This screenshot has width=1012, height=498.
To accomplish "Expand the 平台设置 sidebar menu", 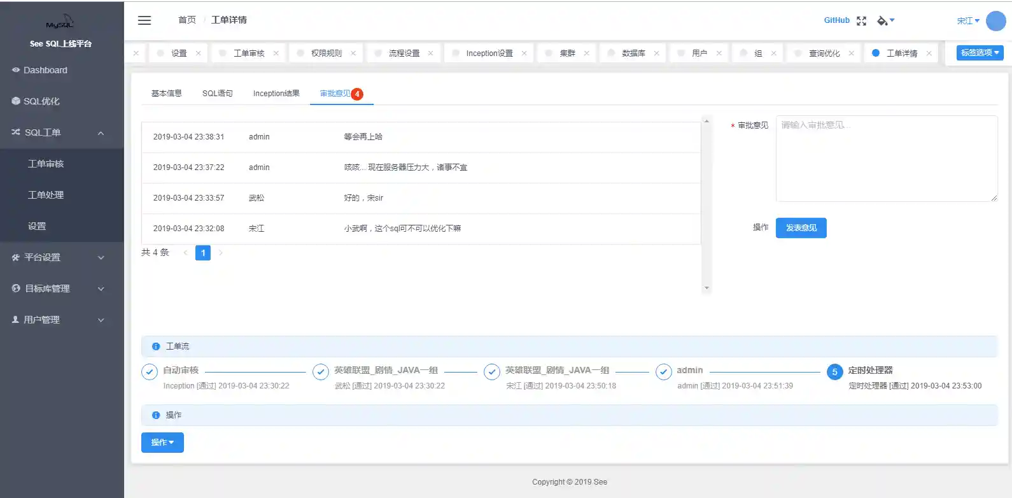I will [101, 258].
